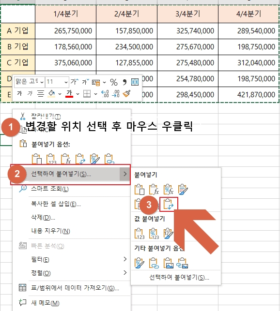Paste as linked picture in submenu
This screenshot has width=280, height=311.
coord(183,263)
